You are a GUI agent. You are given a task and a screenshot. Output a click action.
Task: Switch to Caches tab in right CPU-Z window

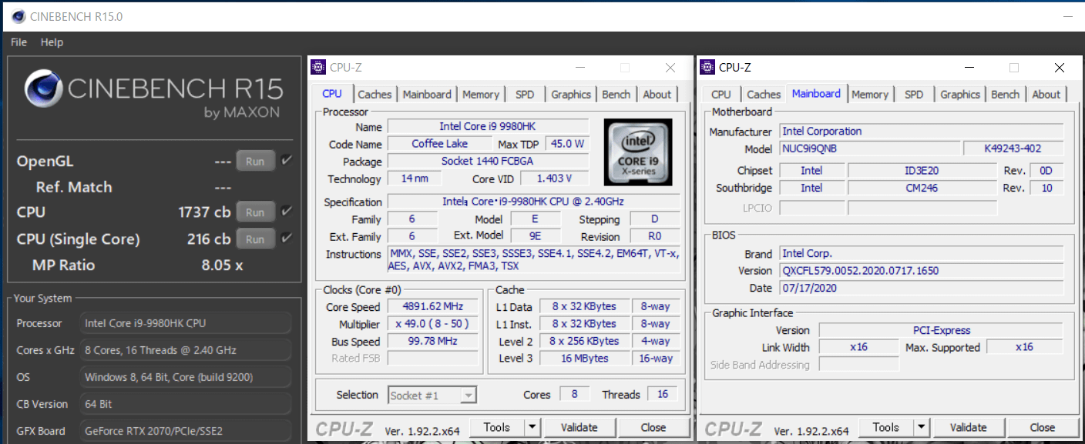(x=764, y=95)
